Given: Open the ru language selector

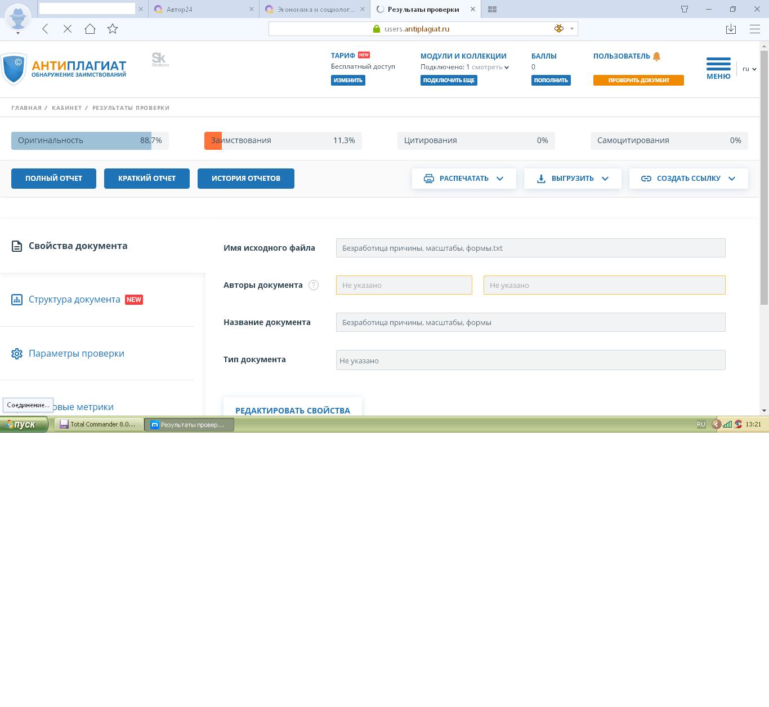Looking at the screenshot, I should coord(749,69).
